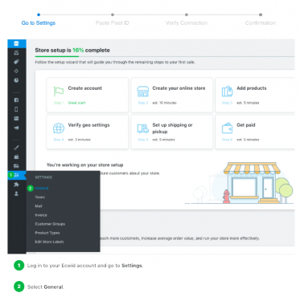Open the store dashboard icon in sidebar
300x301 pixels.
click(16, 43)
